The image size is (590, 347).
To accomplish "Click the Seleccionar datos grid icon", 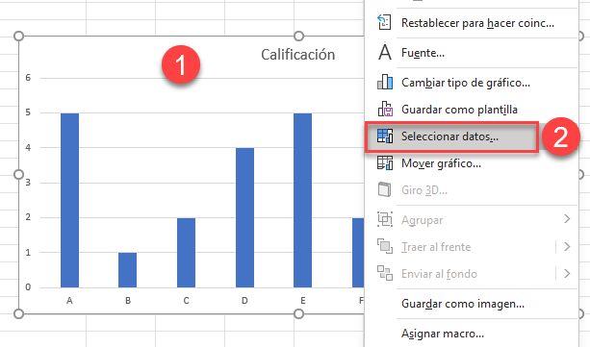I will point(385,136).
